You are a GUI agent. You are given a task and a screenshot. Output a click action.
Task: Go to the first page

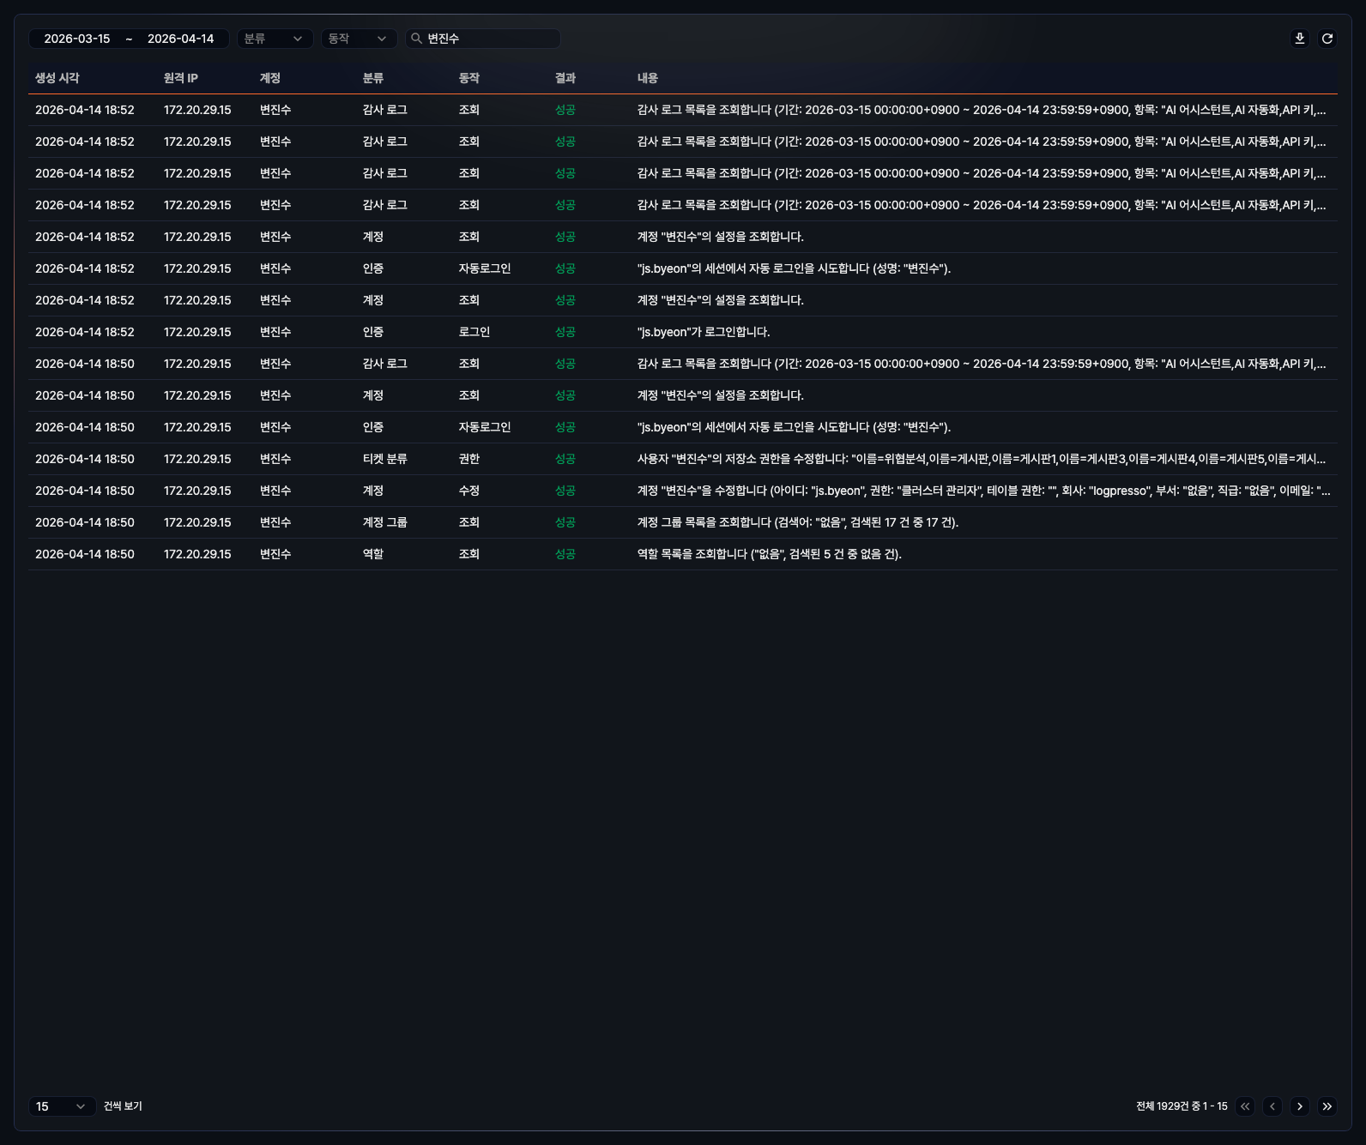point(1245,1106)
